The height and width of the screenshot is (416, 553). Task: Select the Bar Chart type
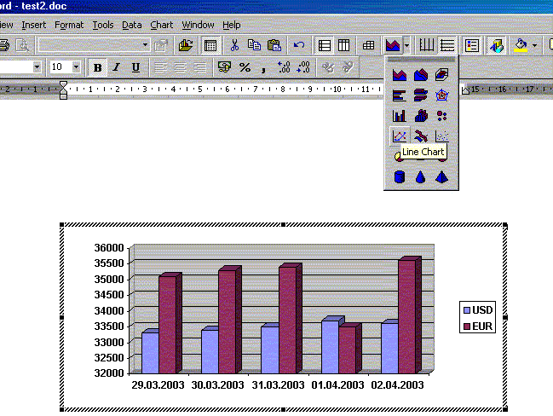399,95
